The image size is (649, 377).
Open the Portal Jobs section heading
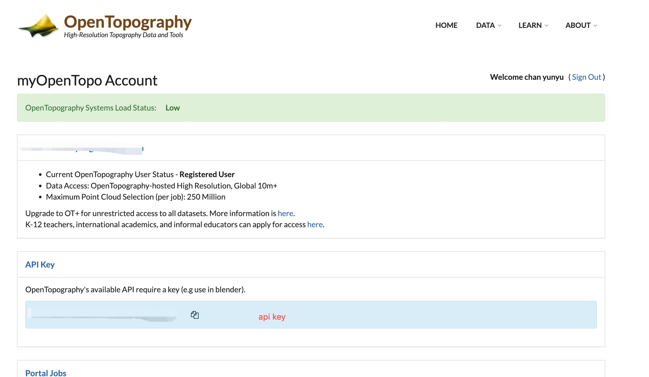point(46,373)
